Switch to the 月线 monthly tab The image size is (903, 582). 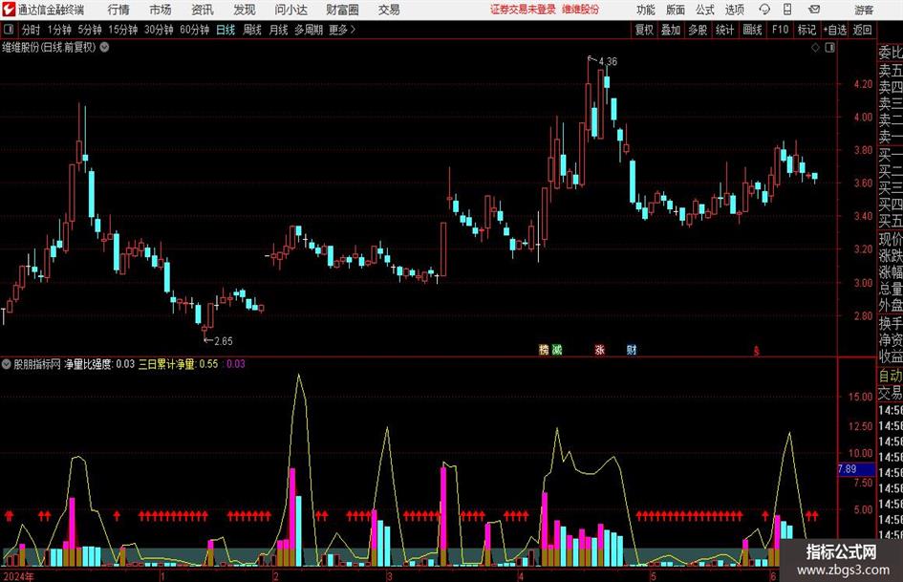point(279,30)
